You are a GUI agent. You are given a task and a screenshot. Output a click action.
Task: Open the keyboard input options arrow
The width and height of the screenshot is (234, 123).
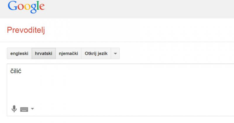click(32, 109)
